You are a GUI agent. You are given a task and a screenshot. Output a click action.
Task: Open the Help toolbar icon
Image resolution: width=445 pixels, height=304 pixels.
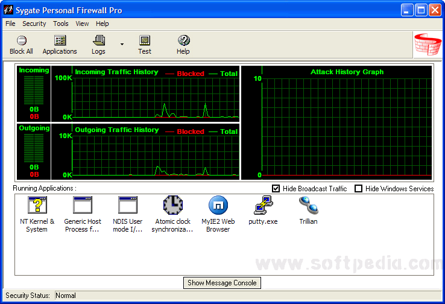[183, 45]
